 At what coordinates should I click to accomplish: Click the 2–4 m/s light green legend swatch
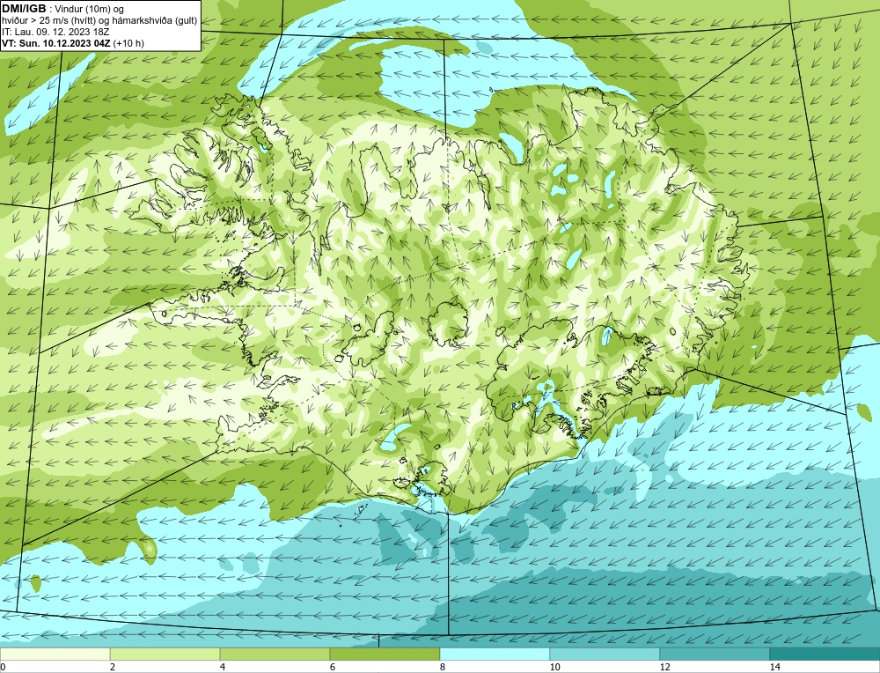click(165, 654)
